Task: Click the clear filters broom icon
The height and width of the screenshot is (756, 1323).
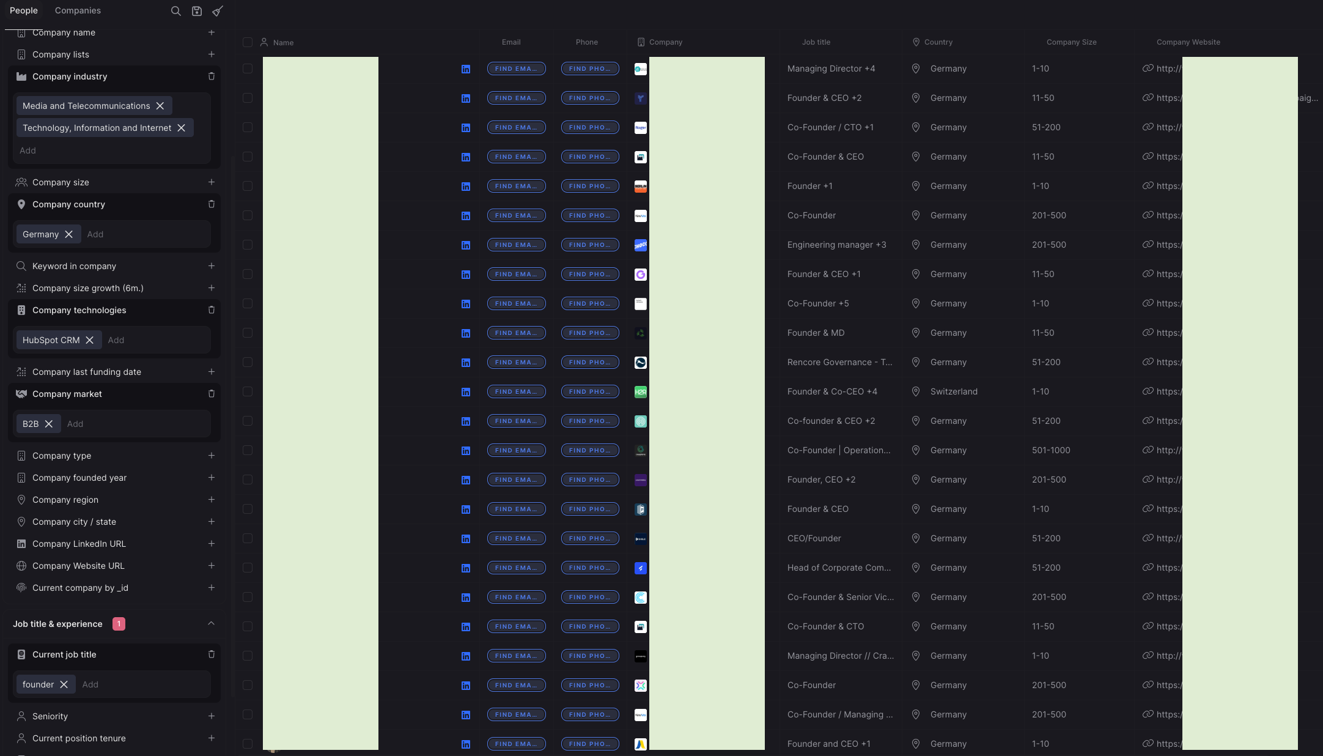Action: click(x=218, y=11)
